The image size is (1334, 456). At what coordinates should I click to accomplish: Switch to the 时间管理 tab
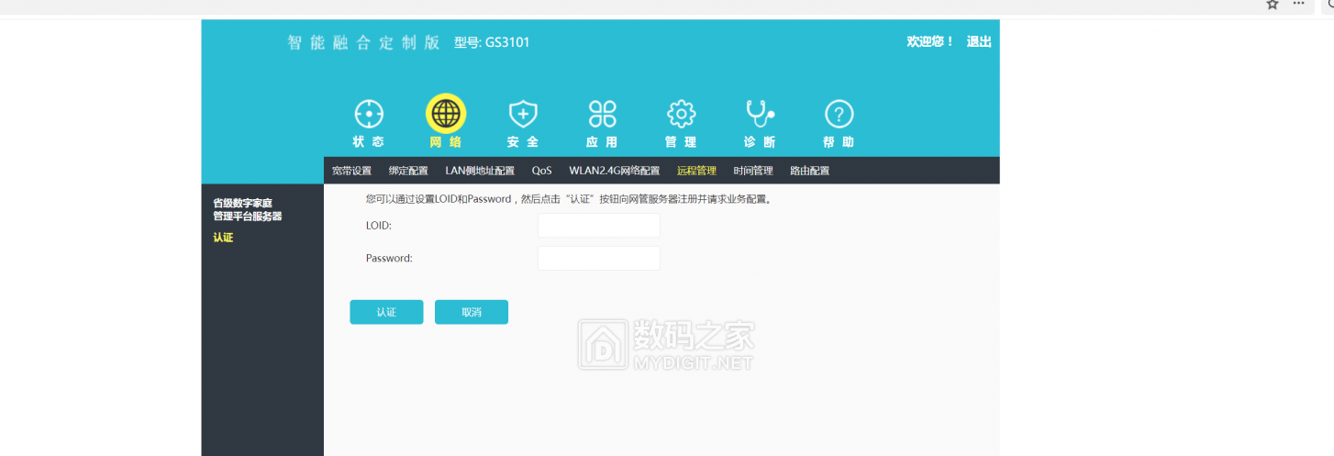[753, 171]
